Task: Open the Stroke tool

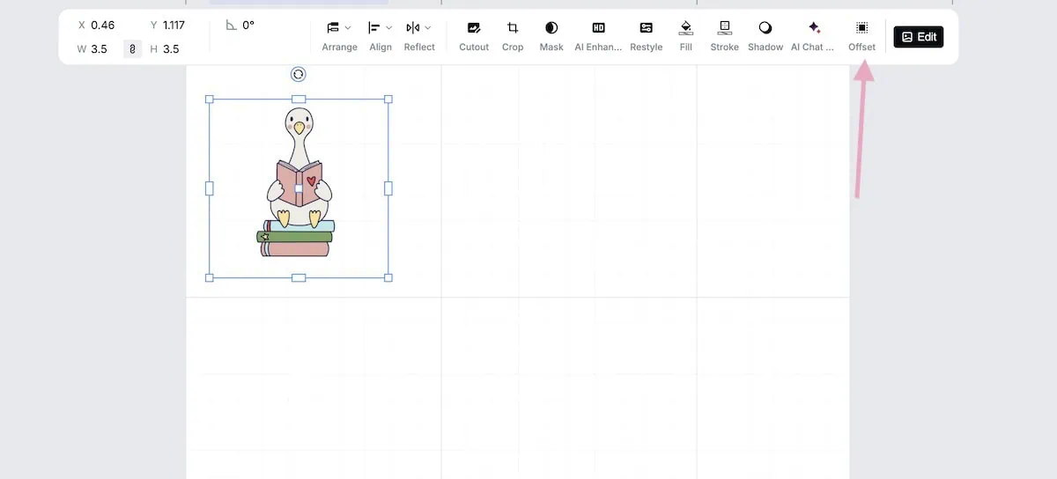Action: click(x=725, y=36)
